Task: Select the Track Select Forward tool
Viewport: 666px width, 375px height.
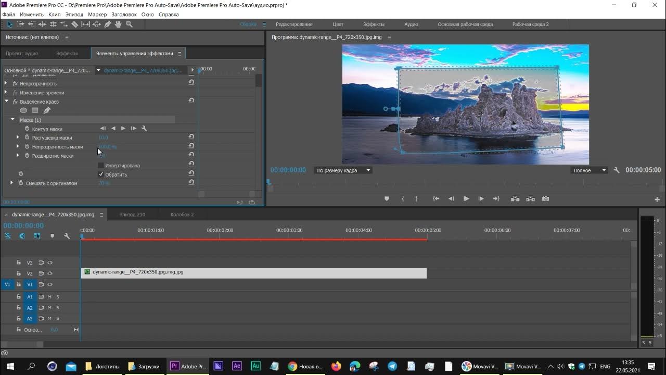Action: pos(20,24)
